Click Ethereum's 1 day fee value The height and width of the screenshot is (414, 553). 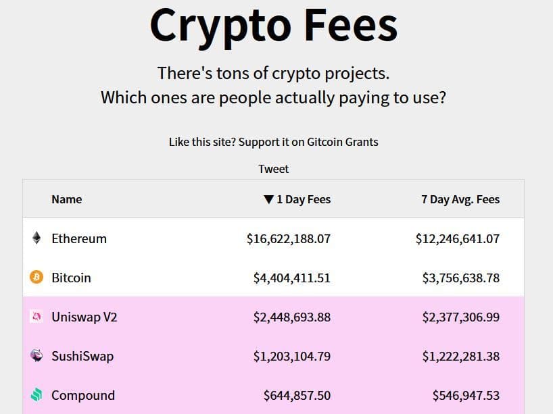click(289, 238)
